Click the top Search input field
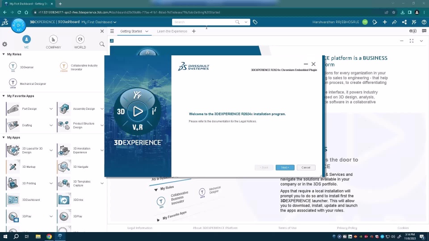Screen dimensions: 429x241 tap(204, 22)
